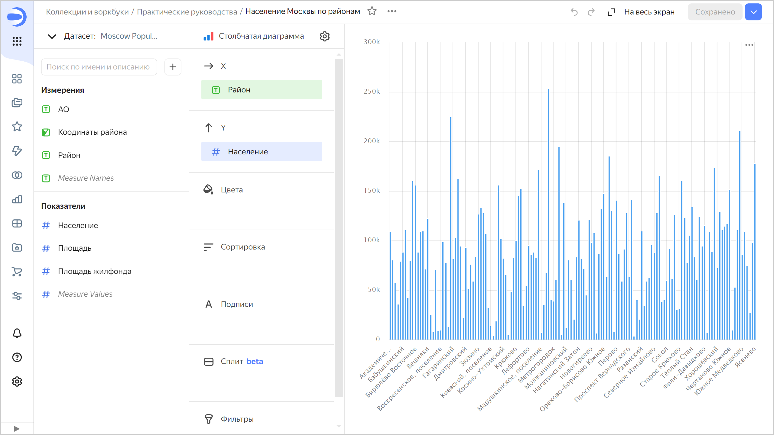
Task: Open chart type selector Столбчатая диаграмма
Action: pyautogui.click(x=261, y=36)
